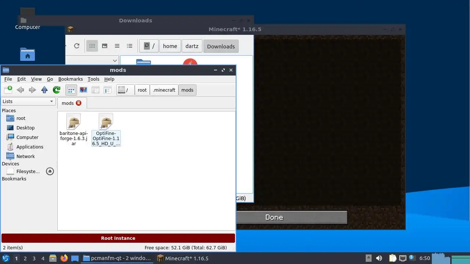Activate pcmanfm-qt taskbar entry
Screen dimensions: 470x264
(117, 258)
